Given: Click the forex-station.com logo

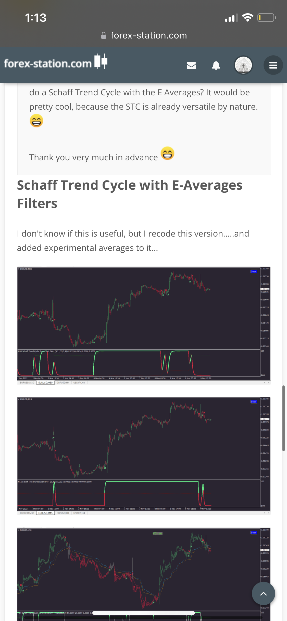Looking at the screenshot, I should pyautogui.click(x=56, y=62).
